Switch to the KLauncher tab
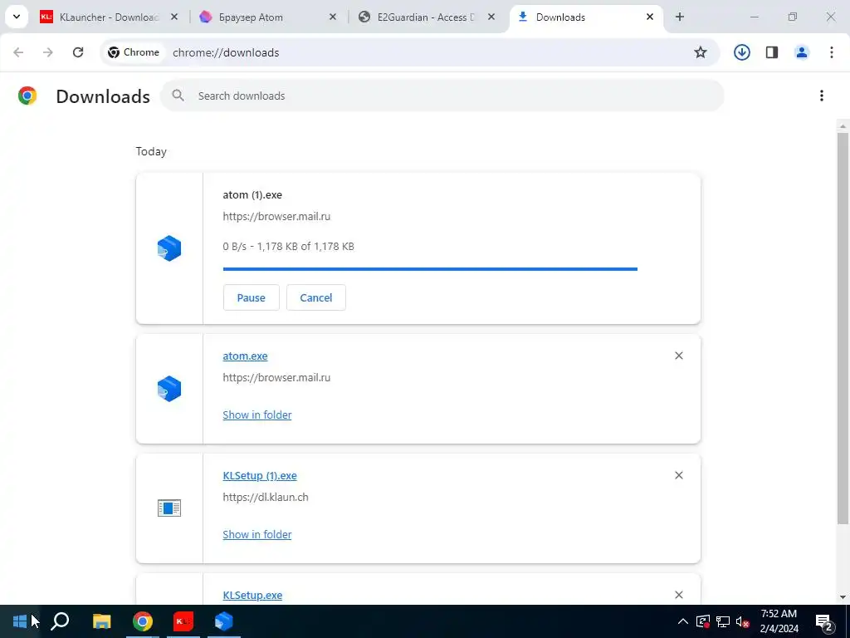Viewport: 850px width, 638px height. [108, 17]
